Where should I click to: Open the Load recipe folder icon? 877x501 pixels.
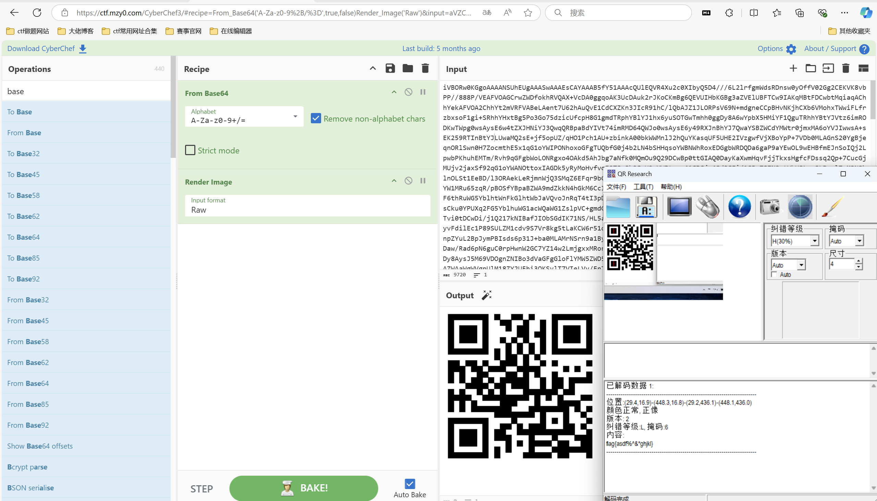[x=408, y=68]
